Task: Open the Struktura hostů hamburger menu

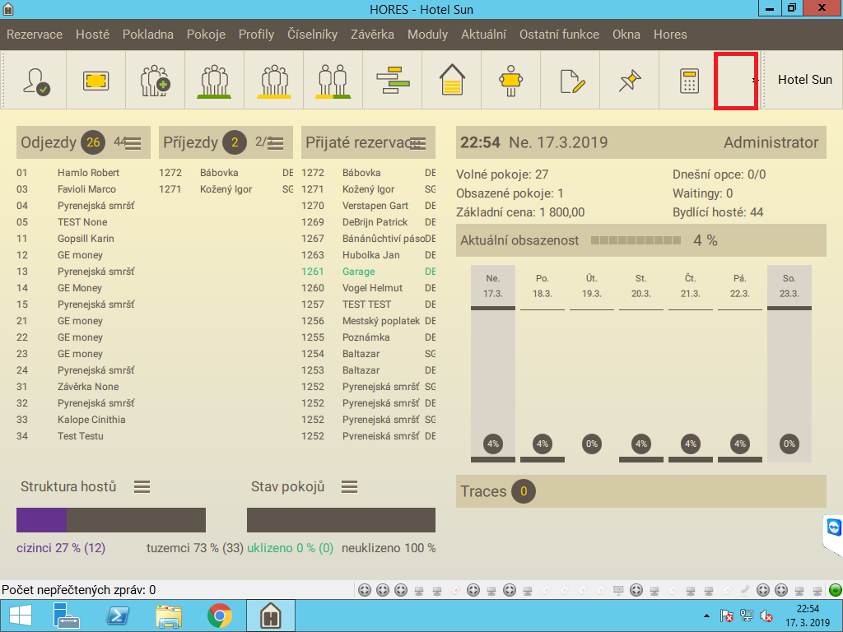Action: pyautogui.click(x=142, y=487)
